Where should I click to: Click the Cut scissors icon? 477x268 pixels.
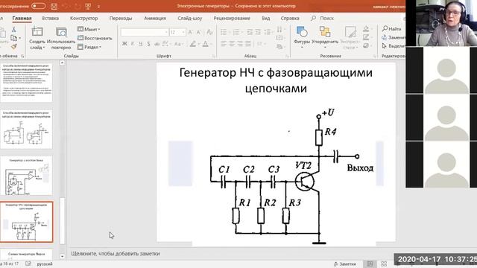pos(13,30)
